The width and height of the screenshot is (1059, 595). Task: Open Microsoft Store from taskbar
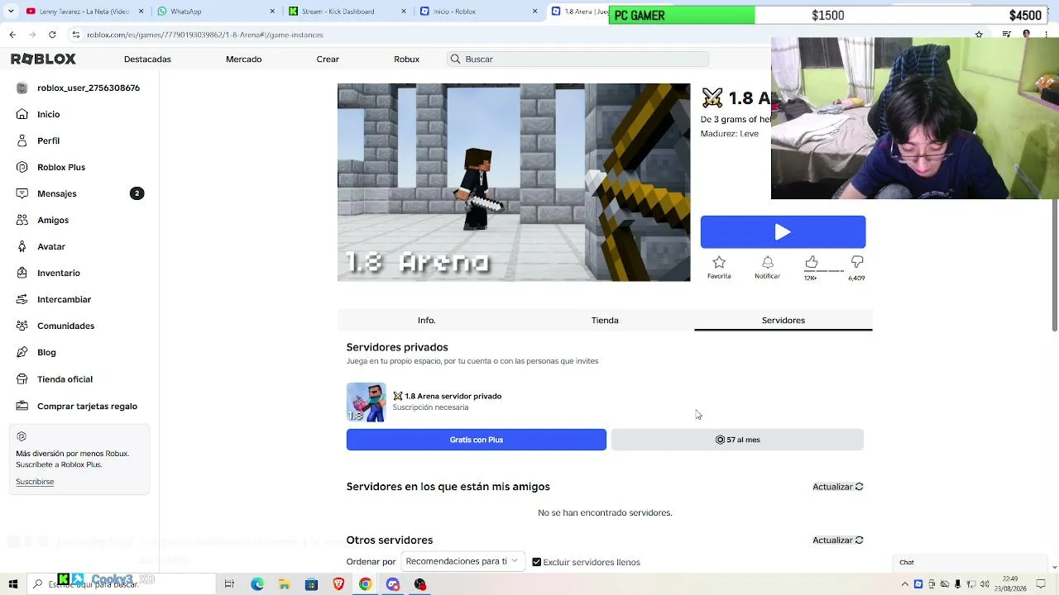pos(311,584)
